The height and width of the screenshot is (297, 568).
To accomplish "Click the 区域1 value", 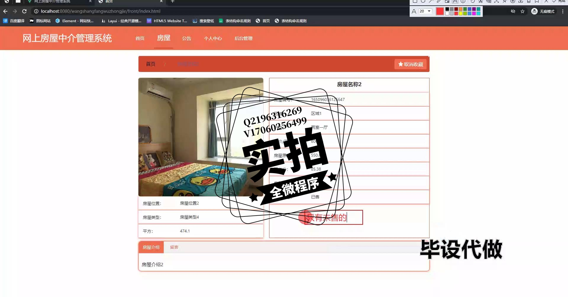I will click(x=316, y=113).
